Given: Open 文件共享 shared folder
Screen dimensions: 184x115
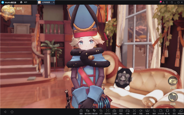Looking at the screenshot, I should coord(161,112).
